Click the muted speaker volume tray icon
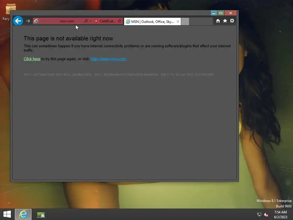Image resolution: width=293 pixels, height=220 pixels. pos(266,215)
